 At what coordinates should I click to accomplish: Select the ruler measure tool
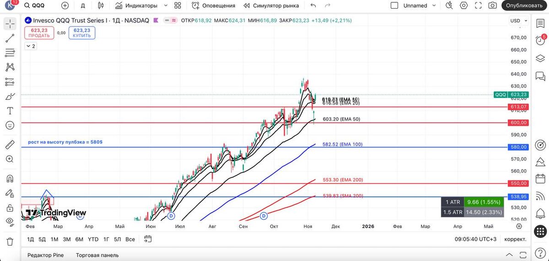[10, 145]
